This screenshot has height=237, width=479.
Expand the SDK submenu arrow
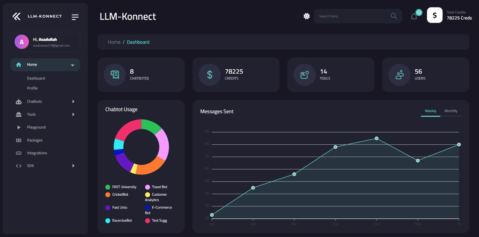pyautogui.click(x=73, y=166)
